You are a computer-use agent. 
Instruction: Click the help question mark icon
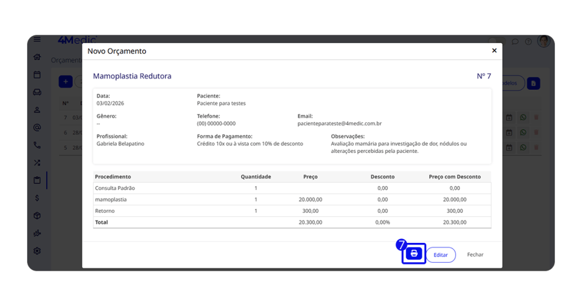tap(528, 42)
